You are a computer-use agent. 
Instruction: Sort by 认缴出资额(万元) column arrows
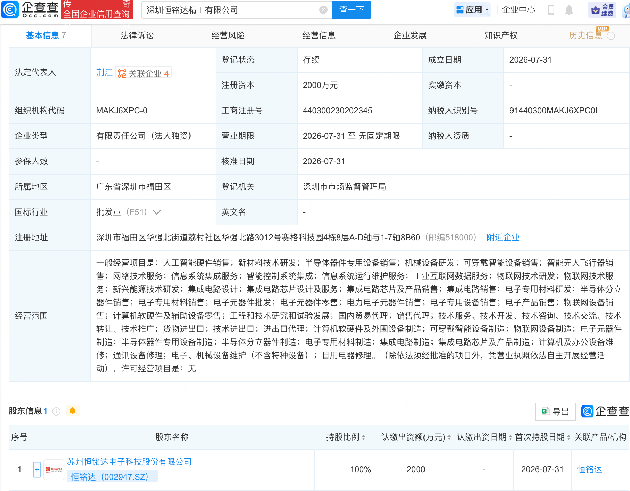click(x=449, y=437)
